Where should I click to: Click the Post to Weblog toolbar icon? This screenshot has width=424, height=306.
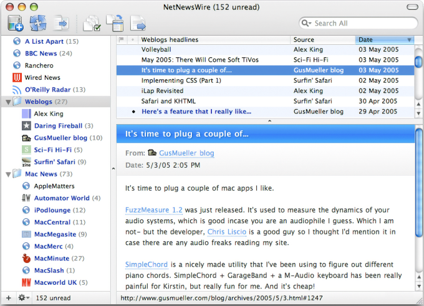(115, 22)
